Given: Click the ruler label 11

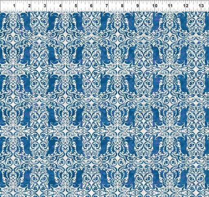Looking at the screenshot, I should [x=170, y=6].
